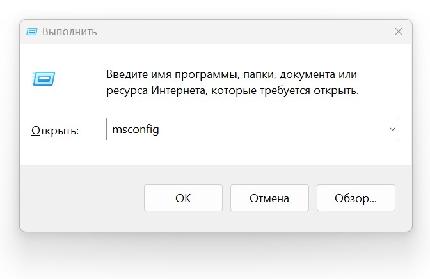Click the Выполнить title text
430x279 pixels.
(x=70, y=32)
